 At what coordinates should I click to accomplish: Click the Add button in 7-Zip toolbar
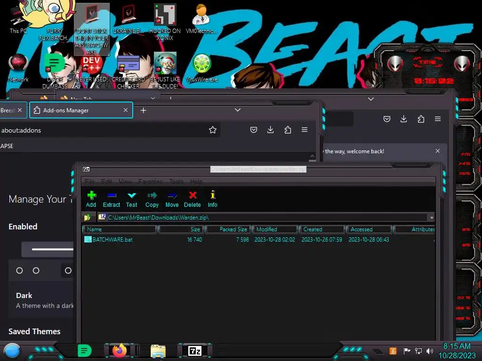coord(91,199)
